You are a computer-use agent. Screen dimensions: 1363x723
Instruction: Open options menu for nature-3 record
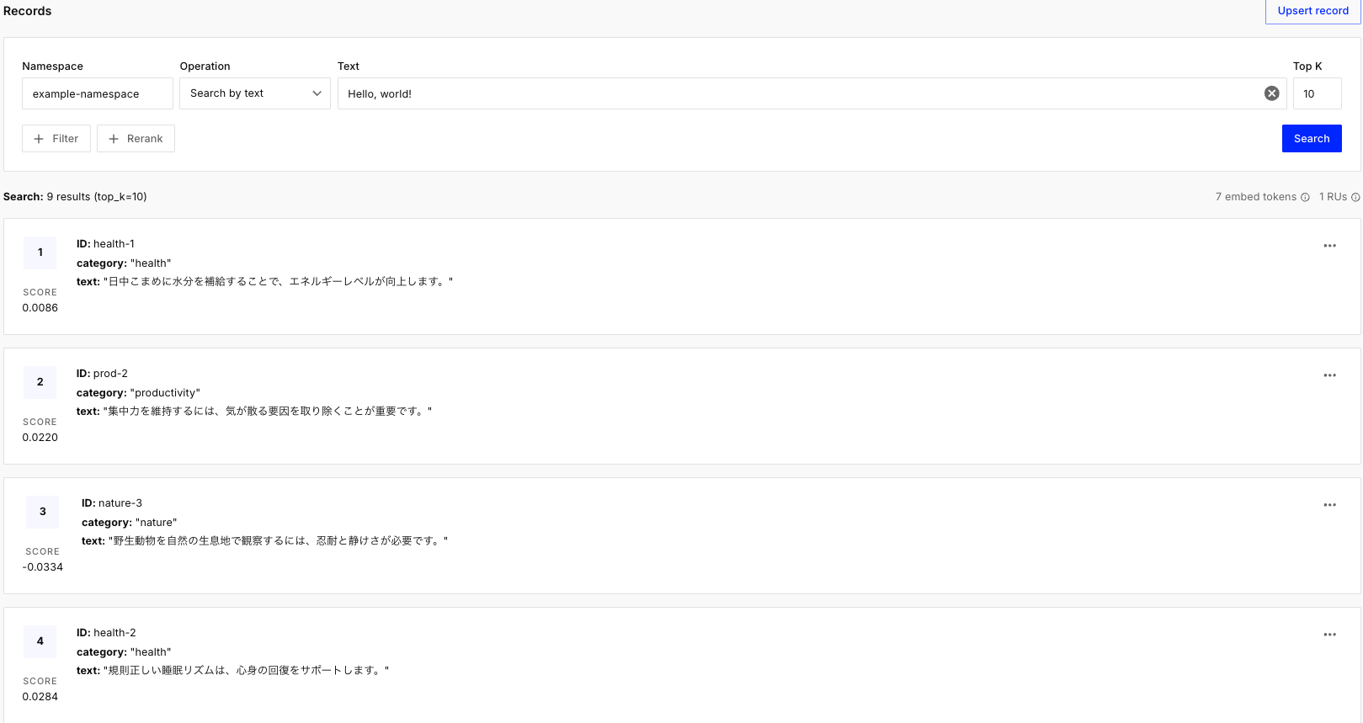click(x=1329, y=505)
